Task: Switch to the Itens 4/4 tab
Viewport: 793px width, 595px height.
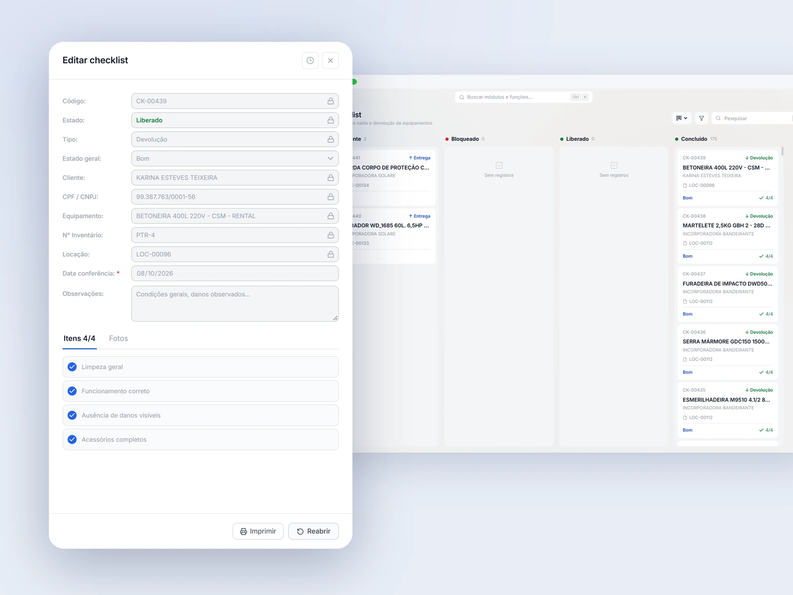Action: 79,338
